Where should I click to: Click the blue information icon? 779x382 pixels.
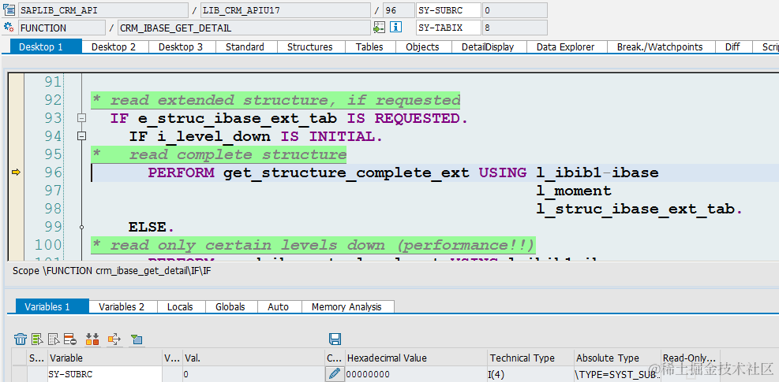click(395, 28)
